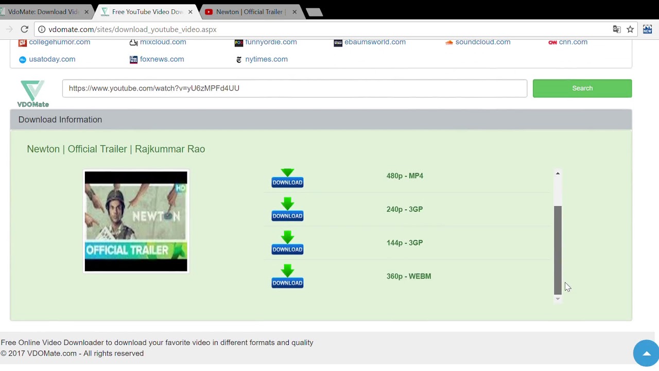Screen dimensions: 659x371
Task: Switch to Free YouTube Video Dow tab
Action: pyautogui.click(x=147, y=12)
